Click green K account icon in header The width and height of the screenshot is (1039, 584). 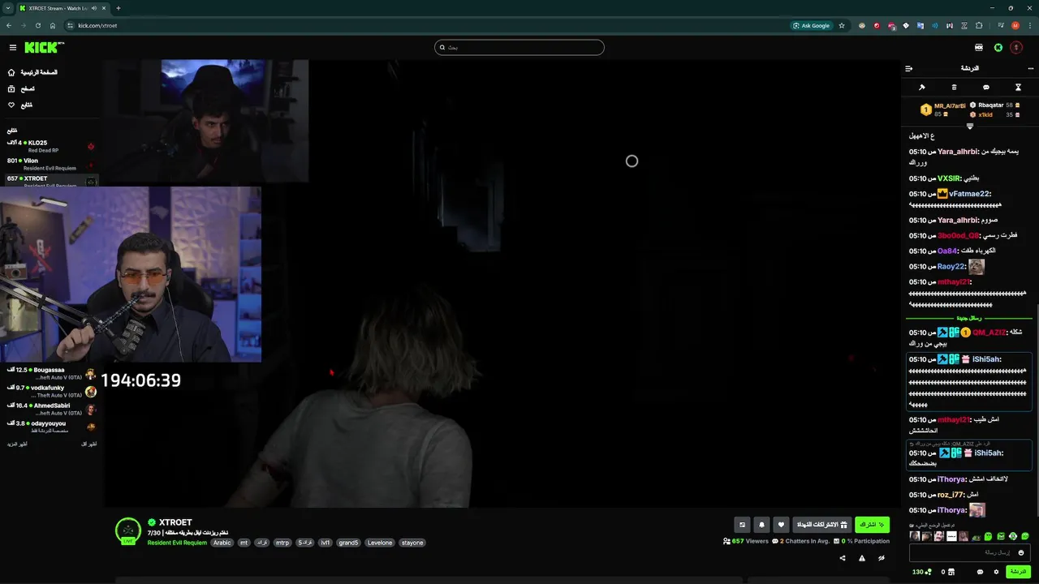(x=998, y=48)
